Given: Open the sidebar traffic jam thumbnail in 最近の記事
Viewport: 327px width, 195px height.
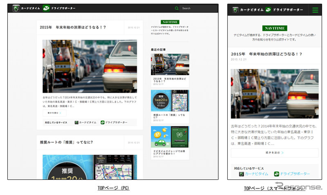Looking at the screenshot, I should pyautogui.click(x=170, y=64).
